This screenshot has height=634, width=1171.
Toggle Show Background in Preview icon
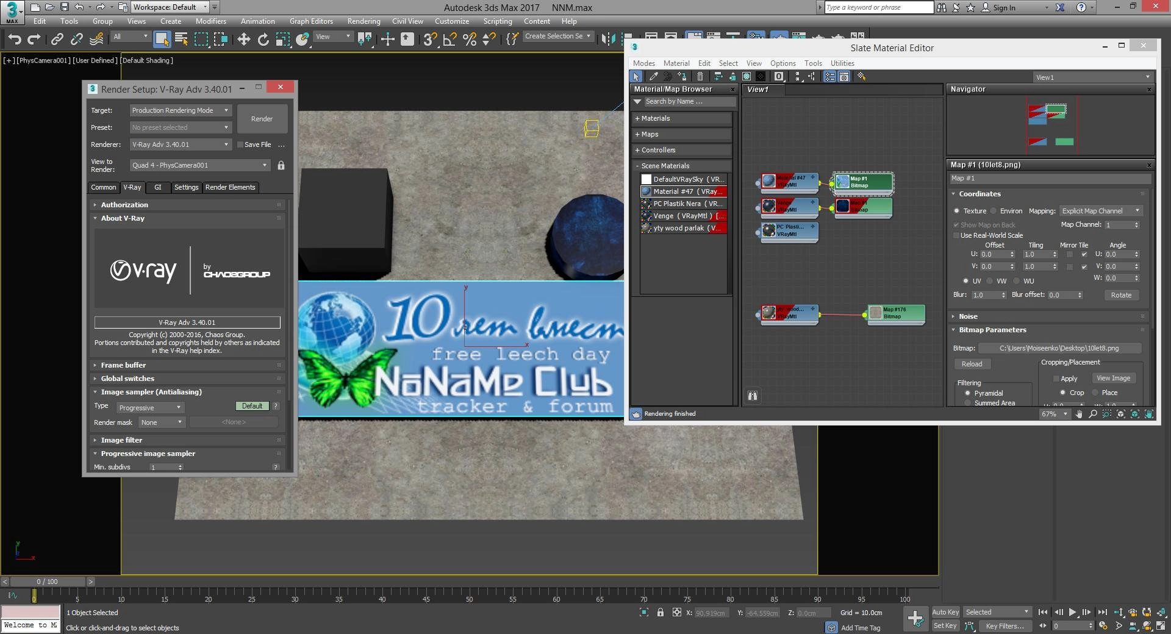(761, 77)
